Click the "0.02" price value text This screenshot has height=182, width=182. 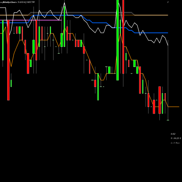pyautogui.click(x=173, y=134)
